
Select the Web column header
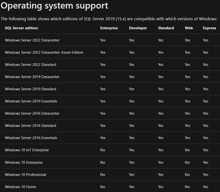pyautogui.click(x=189, y=28)
